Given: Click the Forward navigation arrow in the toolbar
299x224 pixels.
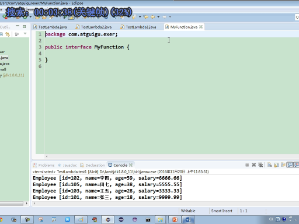Looking at the screenshot, I should (x=164, y=17).
